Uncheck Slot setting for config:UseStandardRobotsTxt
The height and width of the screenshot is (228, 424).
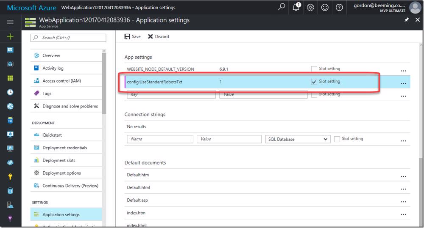tap(314, 82)
